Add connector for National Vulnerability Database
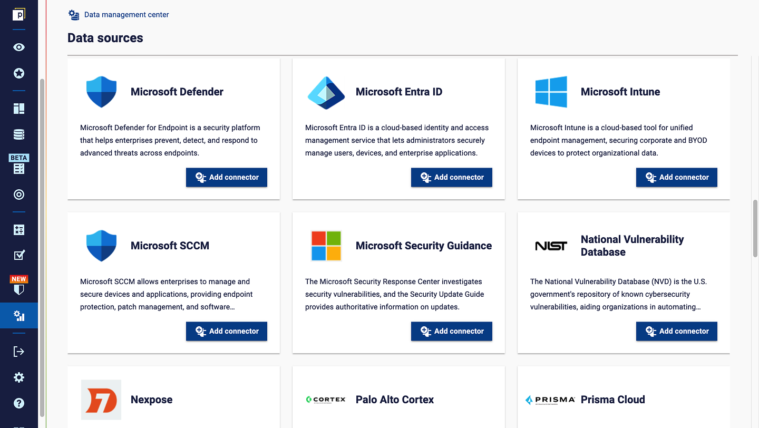The image size is (759, 428). coord(677,331)
